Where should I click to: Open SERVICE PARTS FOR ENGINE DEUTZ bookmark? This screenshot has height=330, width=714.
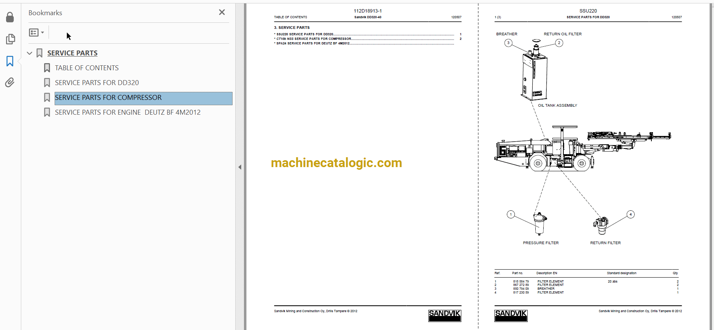pos(128,112)
